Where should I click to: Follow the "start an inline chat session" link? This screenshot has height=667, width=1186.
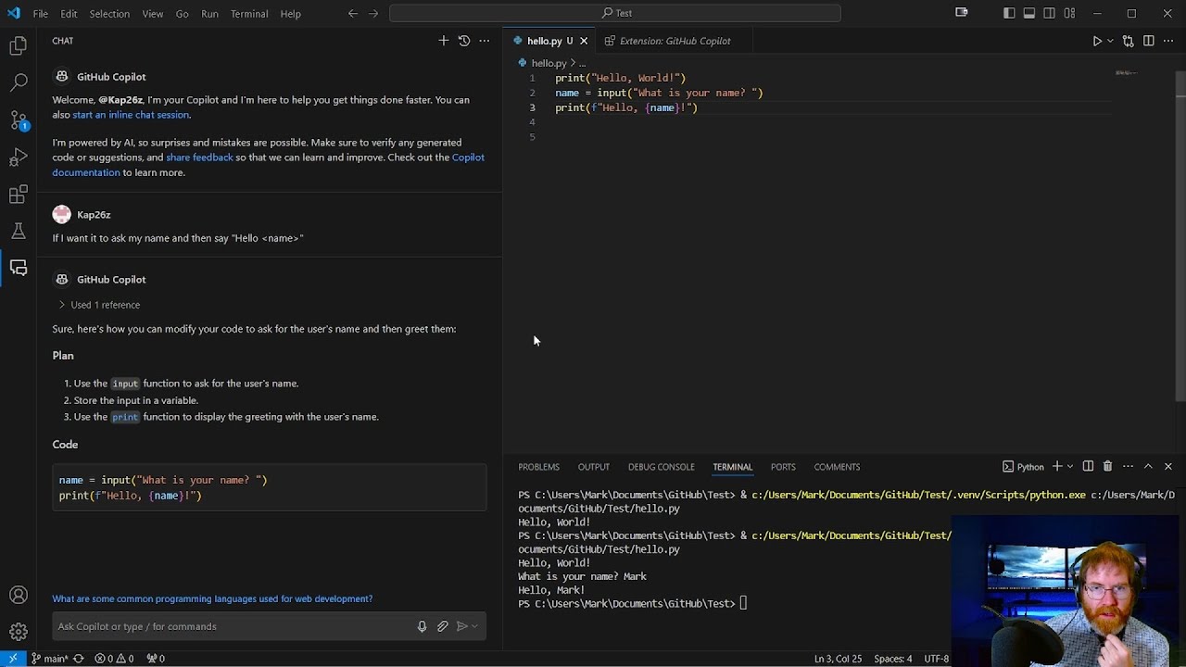tap(131, 115)
